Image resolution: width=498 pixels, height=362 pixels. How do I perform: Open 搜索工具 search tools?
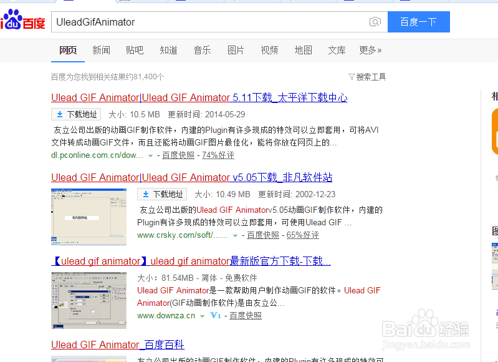coord(367,77)
